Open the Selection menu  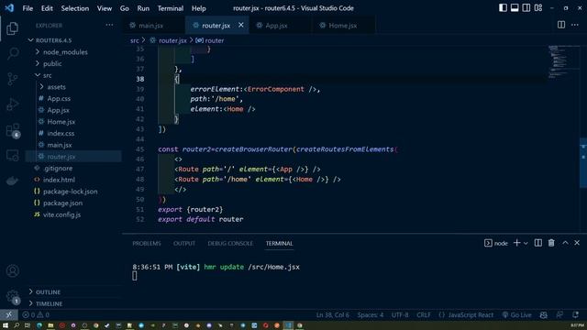click(x=75, y=8)
